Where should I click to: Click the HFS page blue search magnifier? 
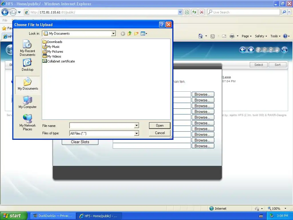point(284,50)
